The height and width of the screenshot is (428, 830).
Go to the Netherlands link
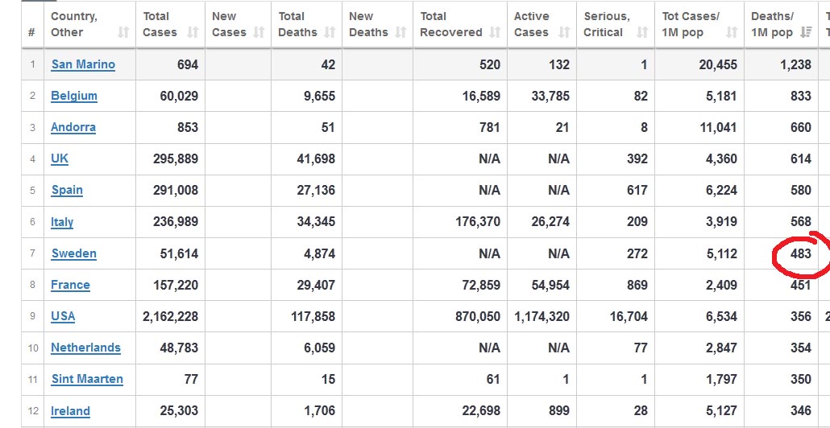[85, 348]
